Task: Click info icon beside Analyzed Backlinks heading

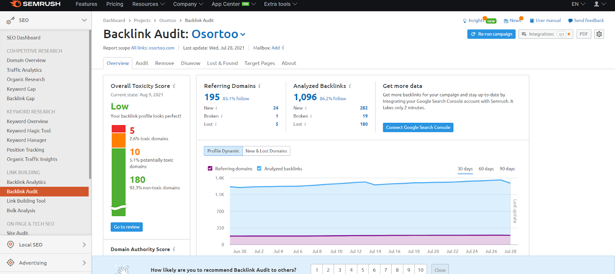Action: tap(350, 86)
